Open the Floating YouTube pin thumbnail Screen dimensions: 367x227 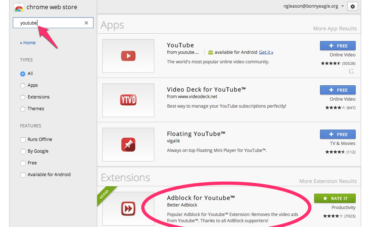click(128, 145)
